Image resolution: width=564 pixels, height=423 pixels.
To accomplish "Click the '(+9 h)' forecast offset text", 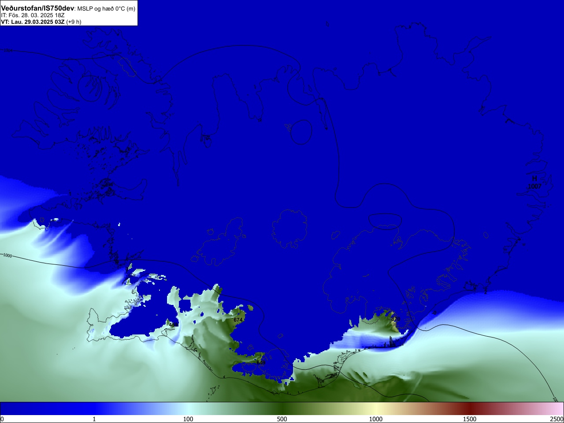I will pos(74,22).
